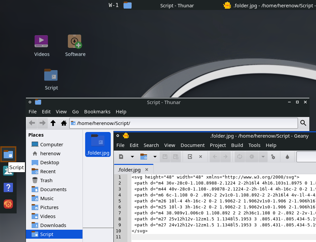Create a new file in Geany toolbar

point(121,157)
